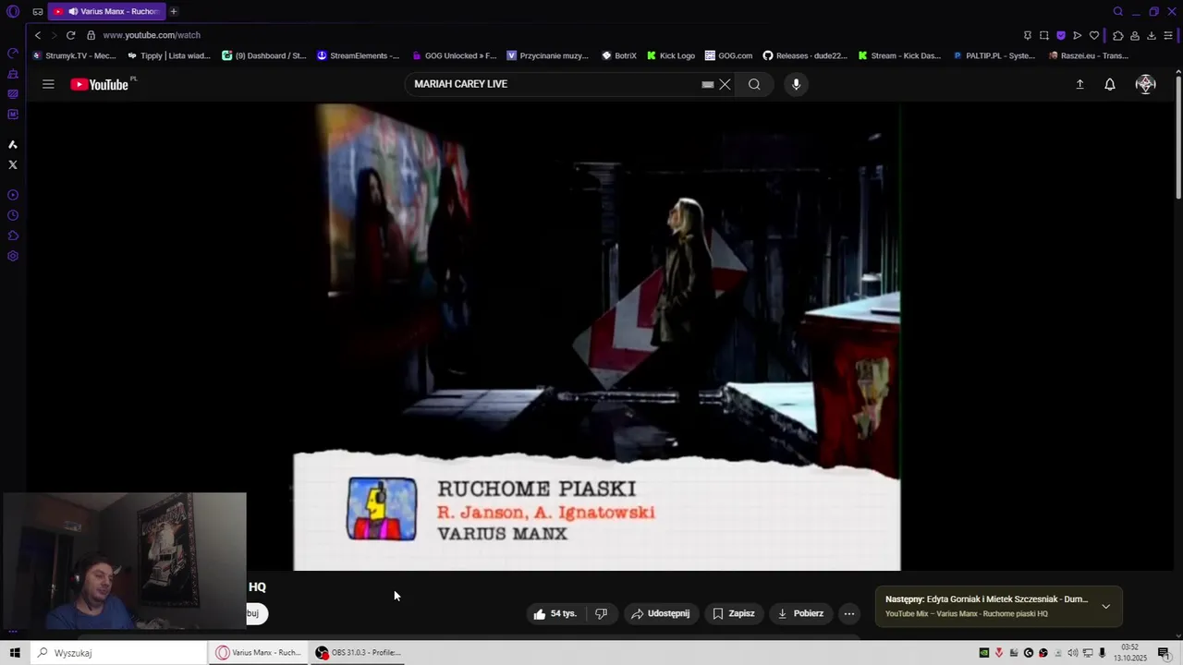The width and height of the screenshot is (1183, 665).
Task: Bookmark this page with the heart icon
Action: (1094, 35)
